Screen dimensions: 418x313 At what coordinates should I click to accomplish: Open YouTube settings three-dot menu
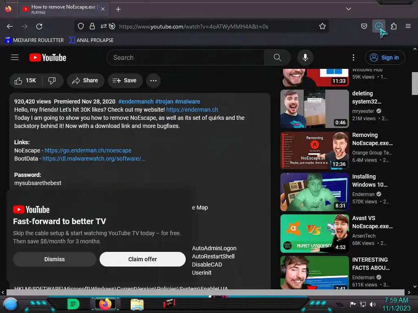[x=354, y=57]
